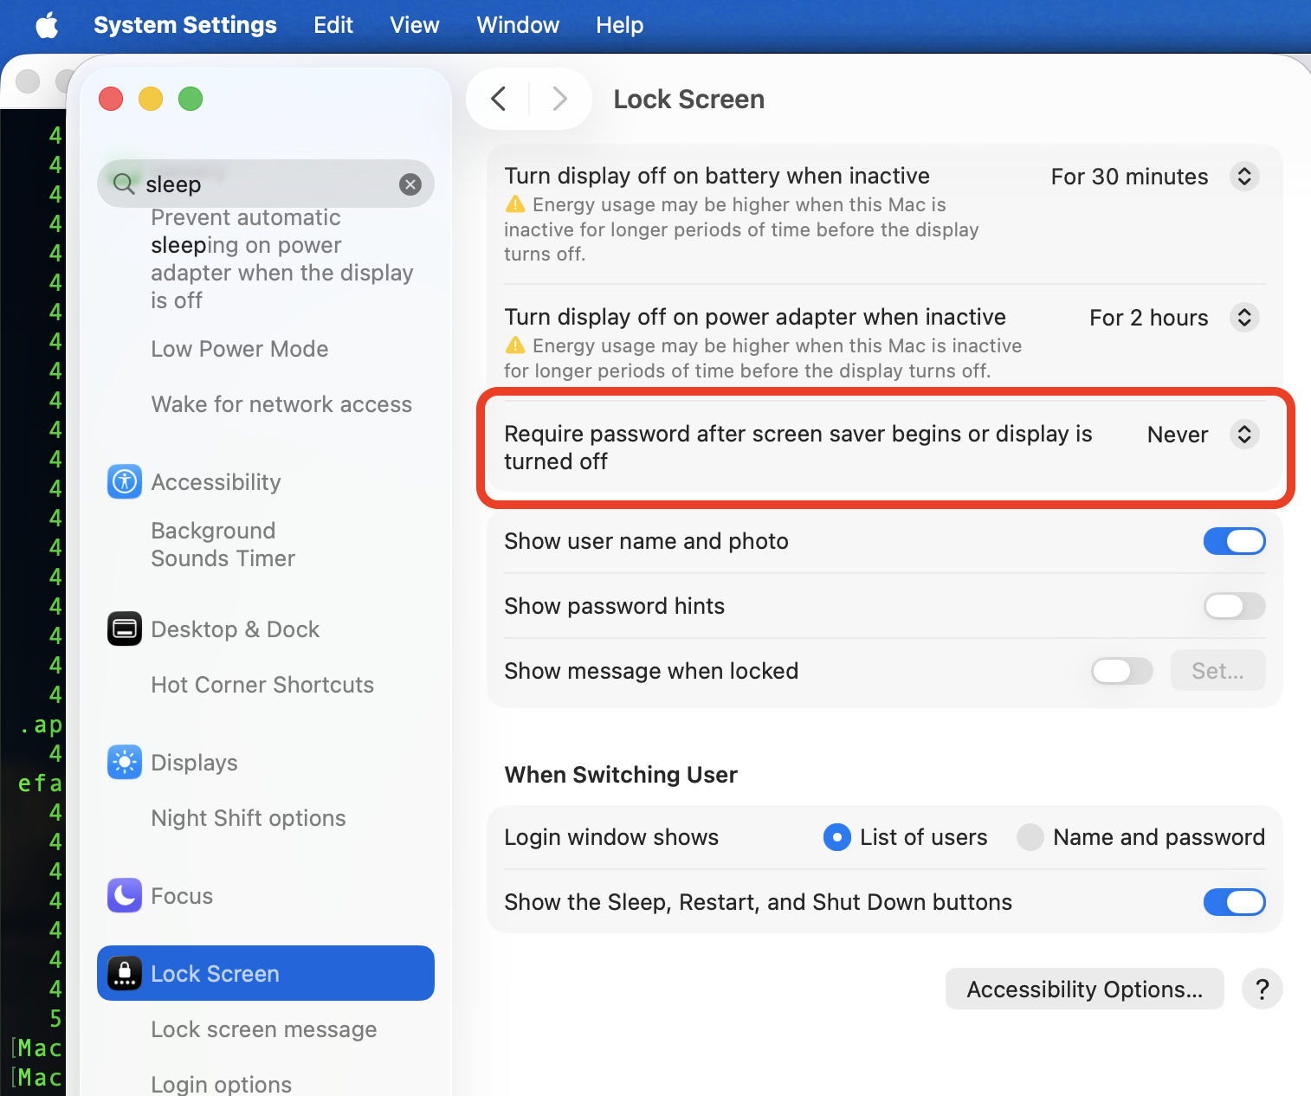Click the search magnifying glass icon
Image resolution: width=1311 pixels, height=1096 pixels.
124,184
